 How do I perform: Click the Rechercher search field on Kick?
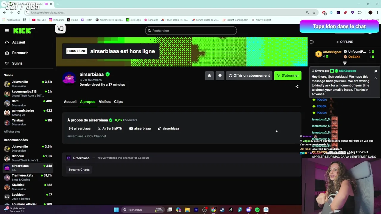tap(191, 31)
